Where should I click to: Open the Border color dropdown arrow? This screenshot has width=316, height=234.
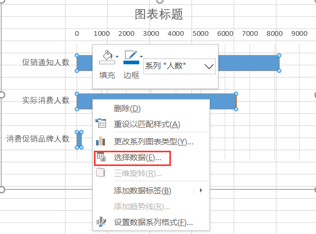(x=141, y=56)
